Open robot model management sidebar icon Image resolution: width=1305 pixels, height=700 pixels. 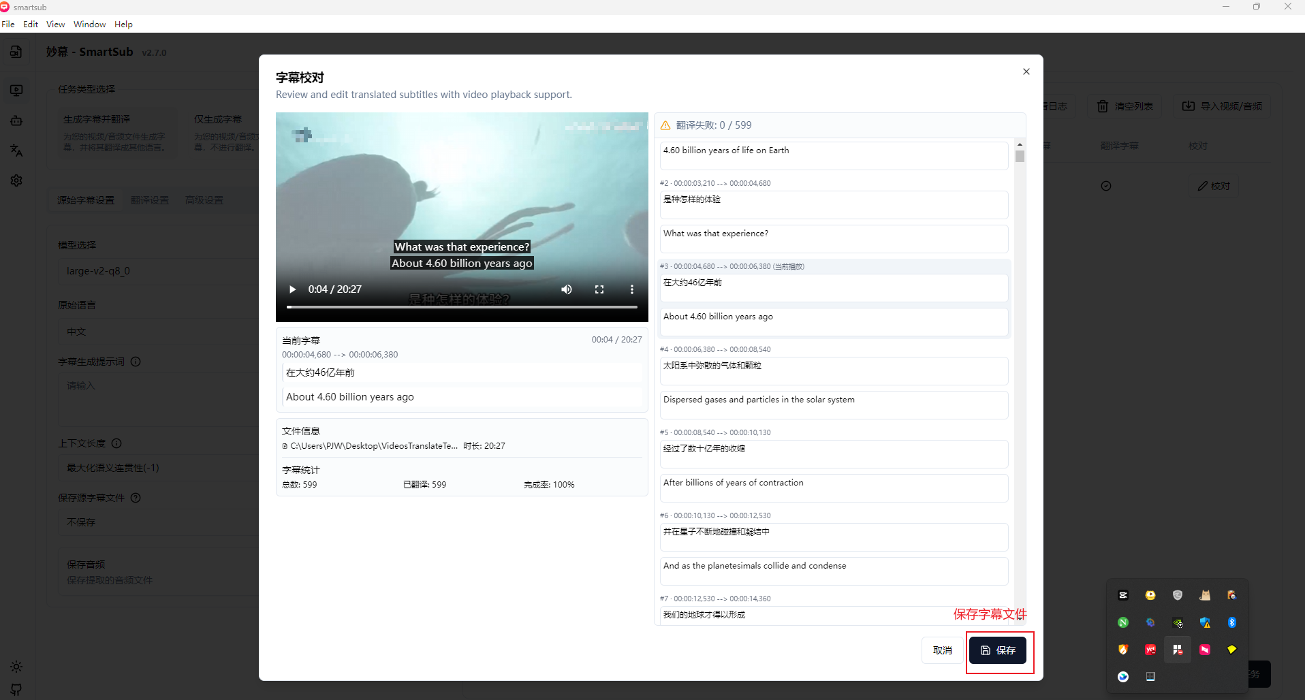(x=16, y=121)
